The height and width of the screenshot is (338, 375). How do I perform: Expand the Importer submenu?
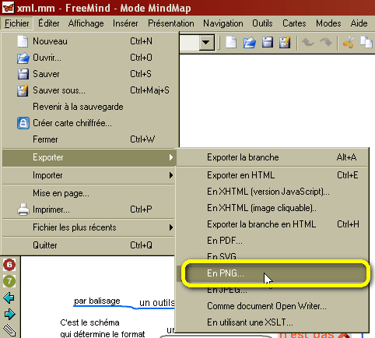(x=88, y=175)
